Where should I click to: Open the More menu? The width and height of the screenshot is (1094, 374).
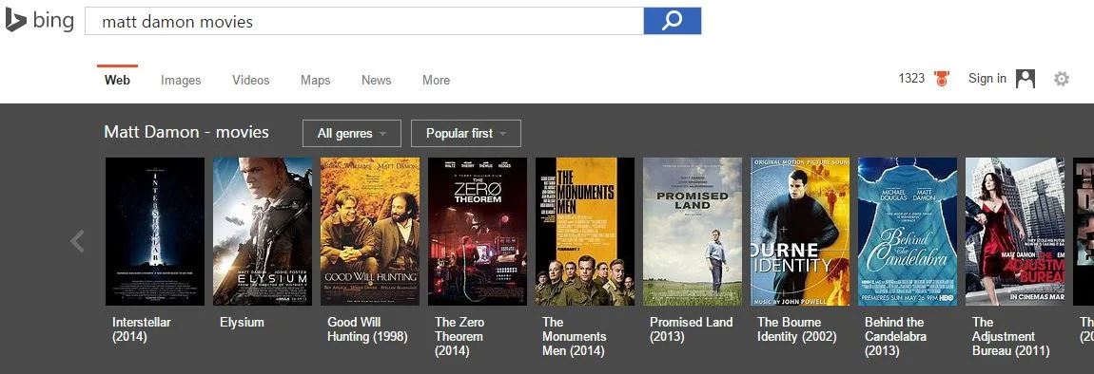click(436, 80)
